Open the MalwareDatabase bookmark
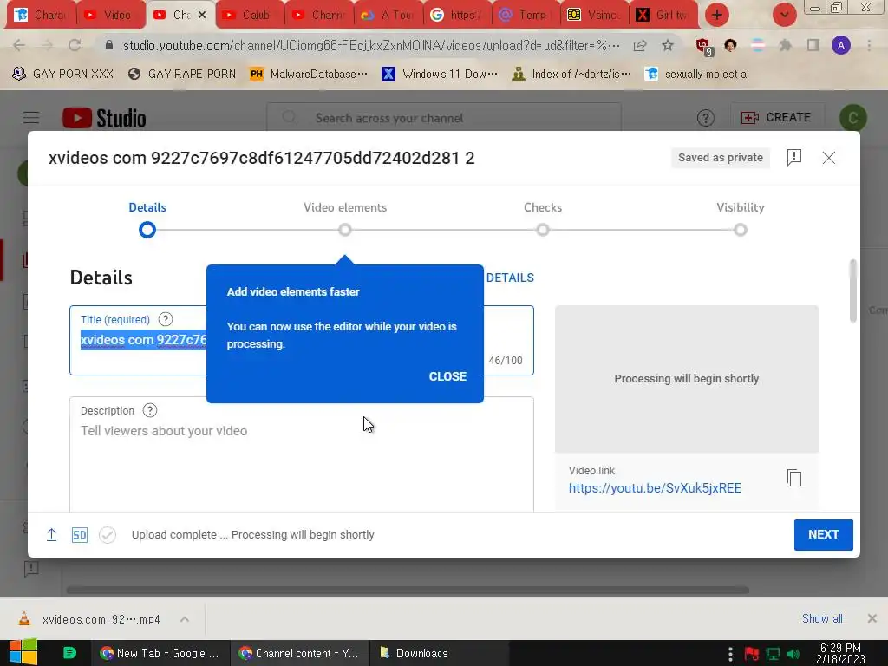 pos(309,75)
